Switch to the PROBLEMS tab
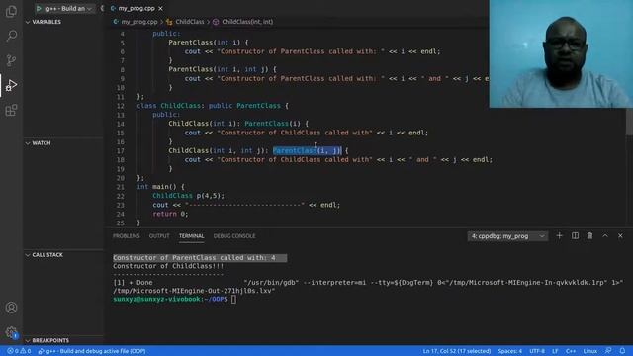Image resolution: width=633 pixels, height=356 pixels. pos(126,236)
